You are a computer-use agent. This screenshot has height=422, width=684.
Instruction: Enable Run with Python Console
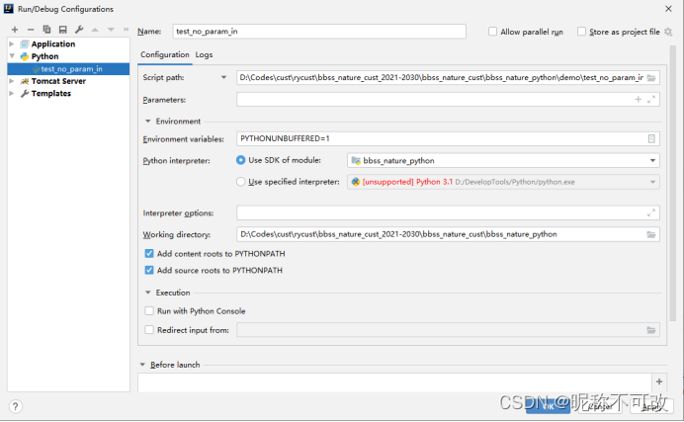tap(149, 311)
